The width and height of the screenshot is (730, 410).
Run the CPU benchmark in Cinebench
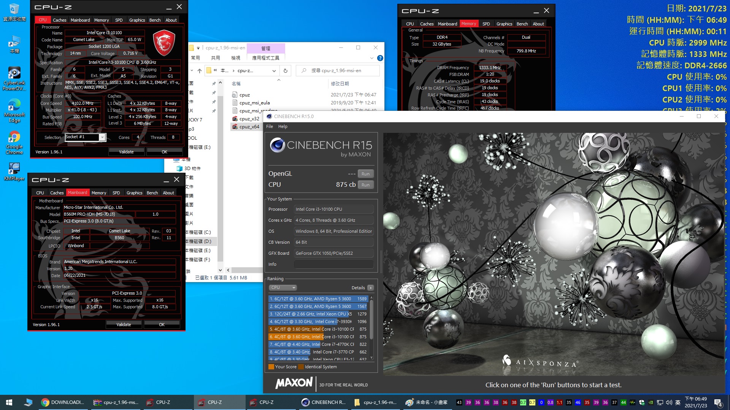tap(365, 185)
